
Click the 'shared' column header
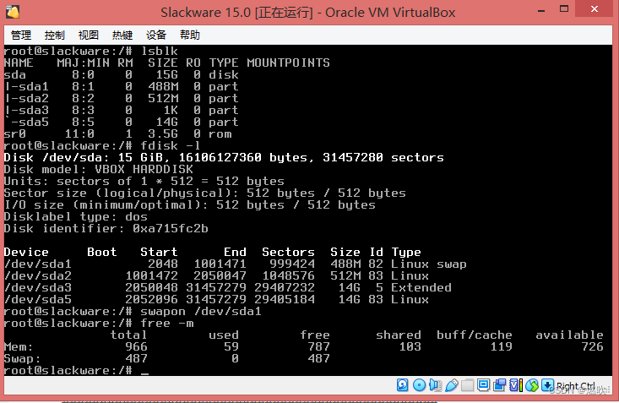[399, 335]
